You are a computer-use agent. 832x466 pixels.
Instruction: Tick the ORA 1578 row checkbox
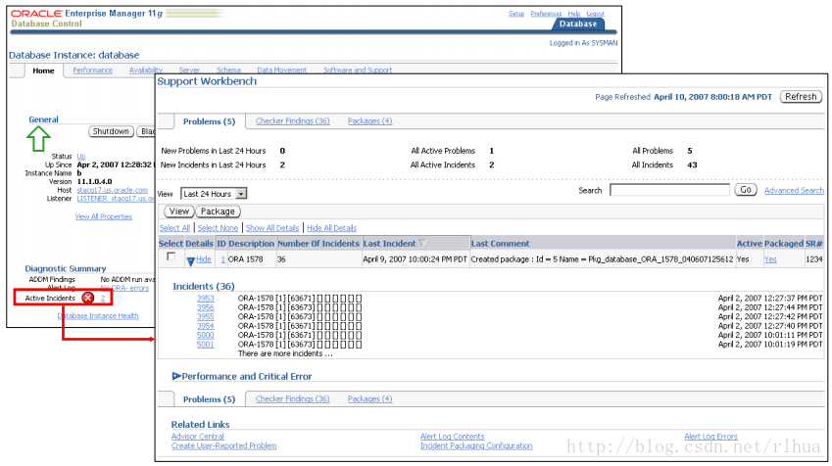click(x=171, y=256)
